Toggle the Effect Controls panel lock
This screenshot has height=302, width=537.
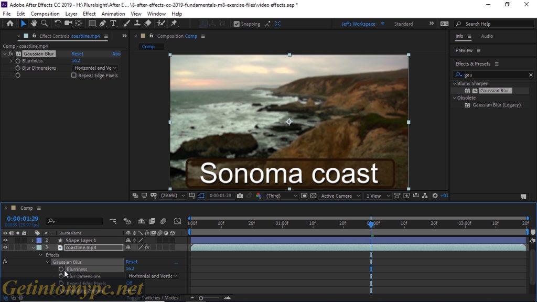pyautogui.click(x=34, y=36)
